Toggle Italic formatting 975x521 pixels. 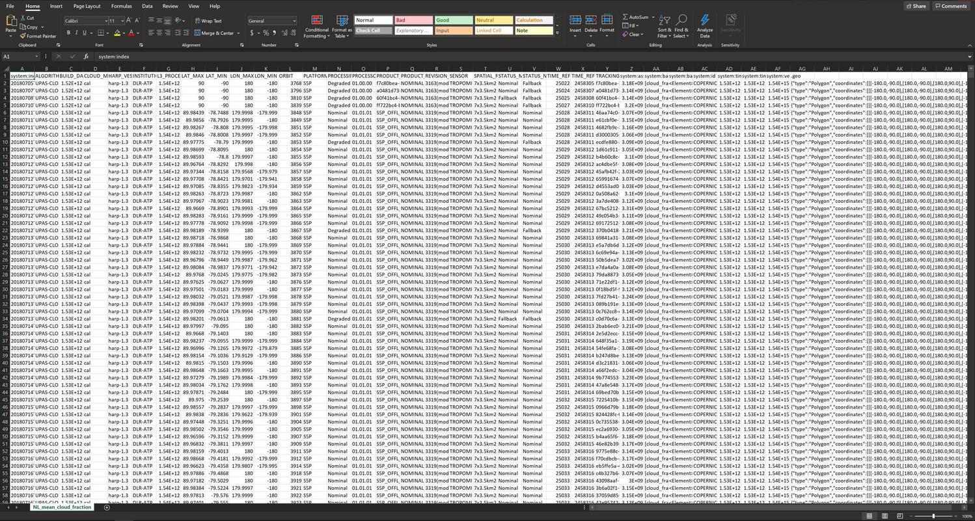[x=76, y=33]
